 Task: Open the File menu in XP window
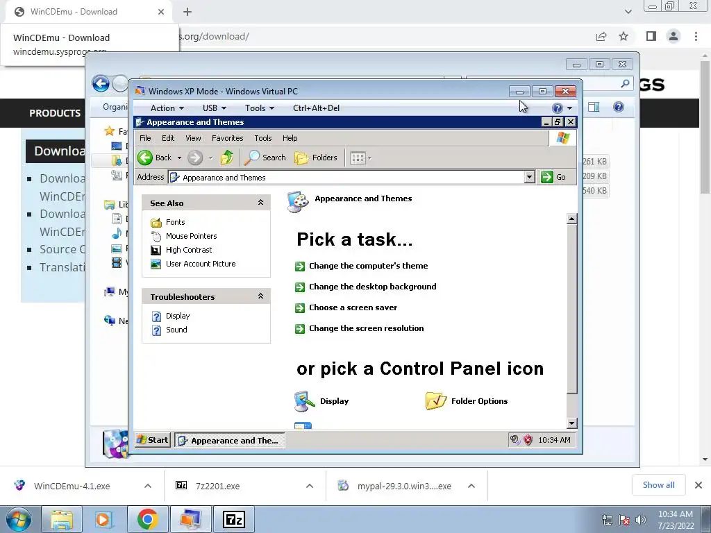[x=145, y=138]
